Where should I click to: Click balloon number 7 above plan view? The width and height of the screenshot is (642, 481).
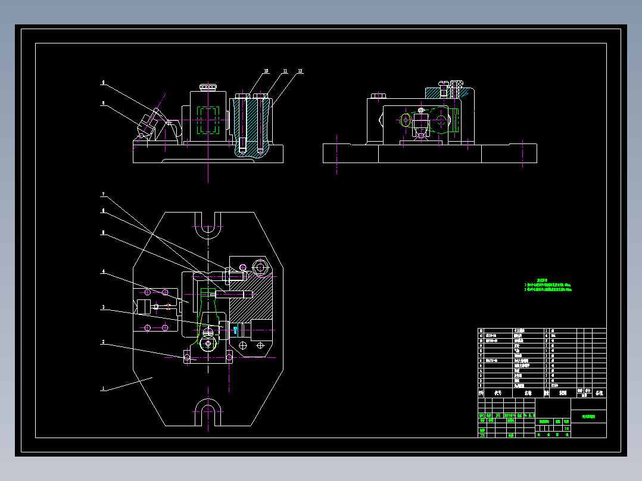(x=103, y=194)
